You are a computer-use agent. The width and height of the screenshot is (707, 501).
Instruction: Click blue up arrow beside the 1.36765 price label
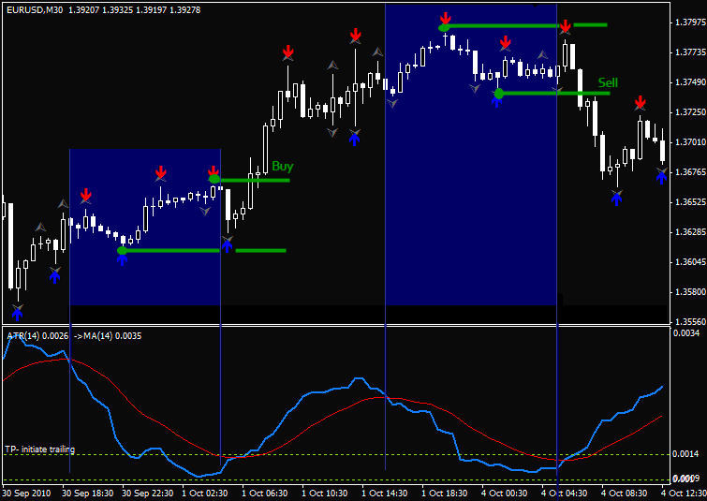click(x=661, y=177)
